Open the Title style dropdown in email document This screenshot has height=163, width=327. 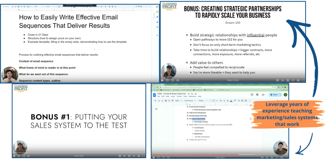39,7
